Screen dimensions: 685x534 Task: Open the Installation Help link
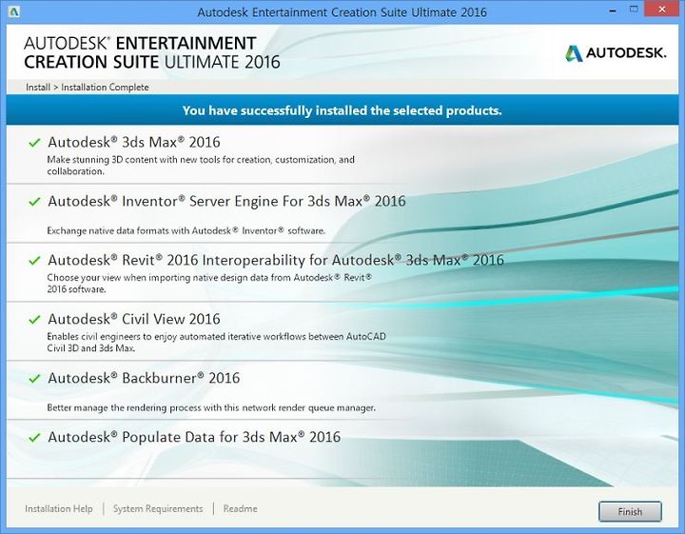[59, 508]
